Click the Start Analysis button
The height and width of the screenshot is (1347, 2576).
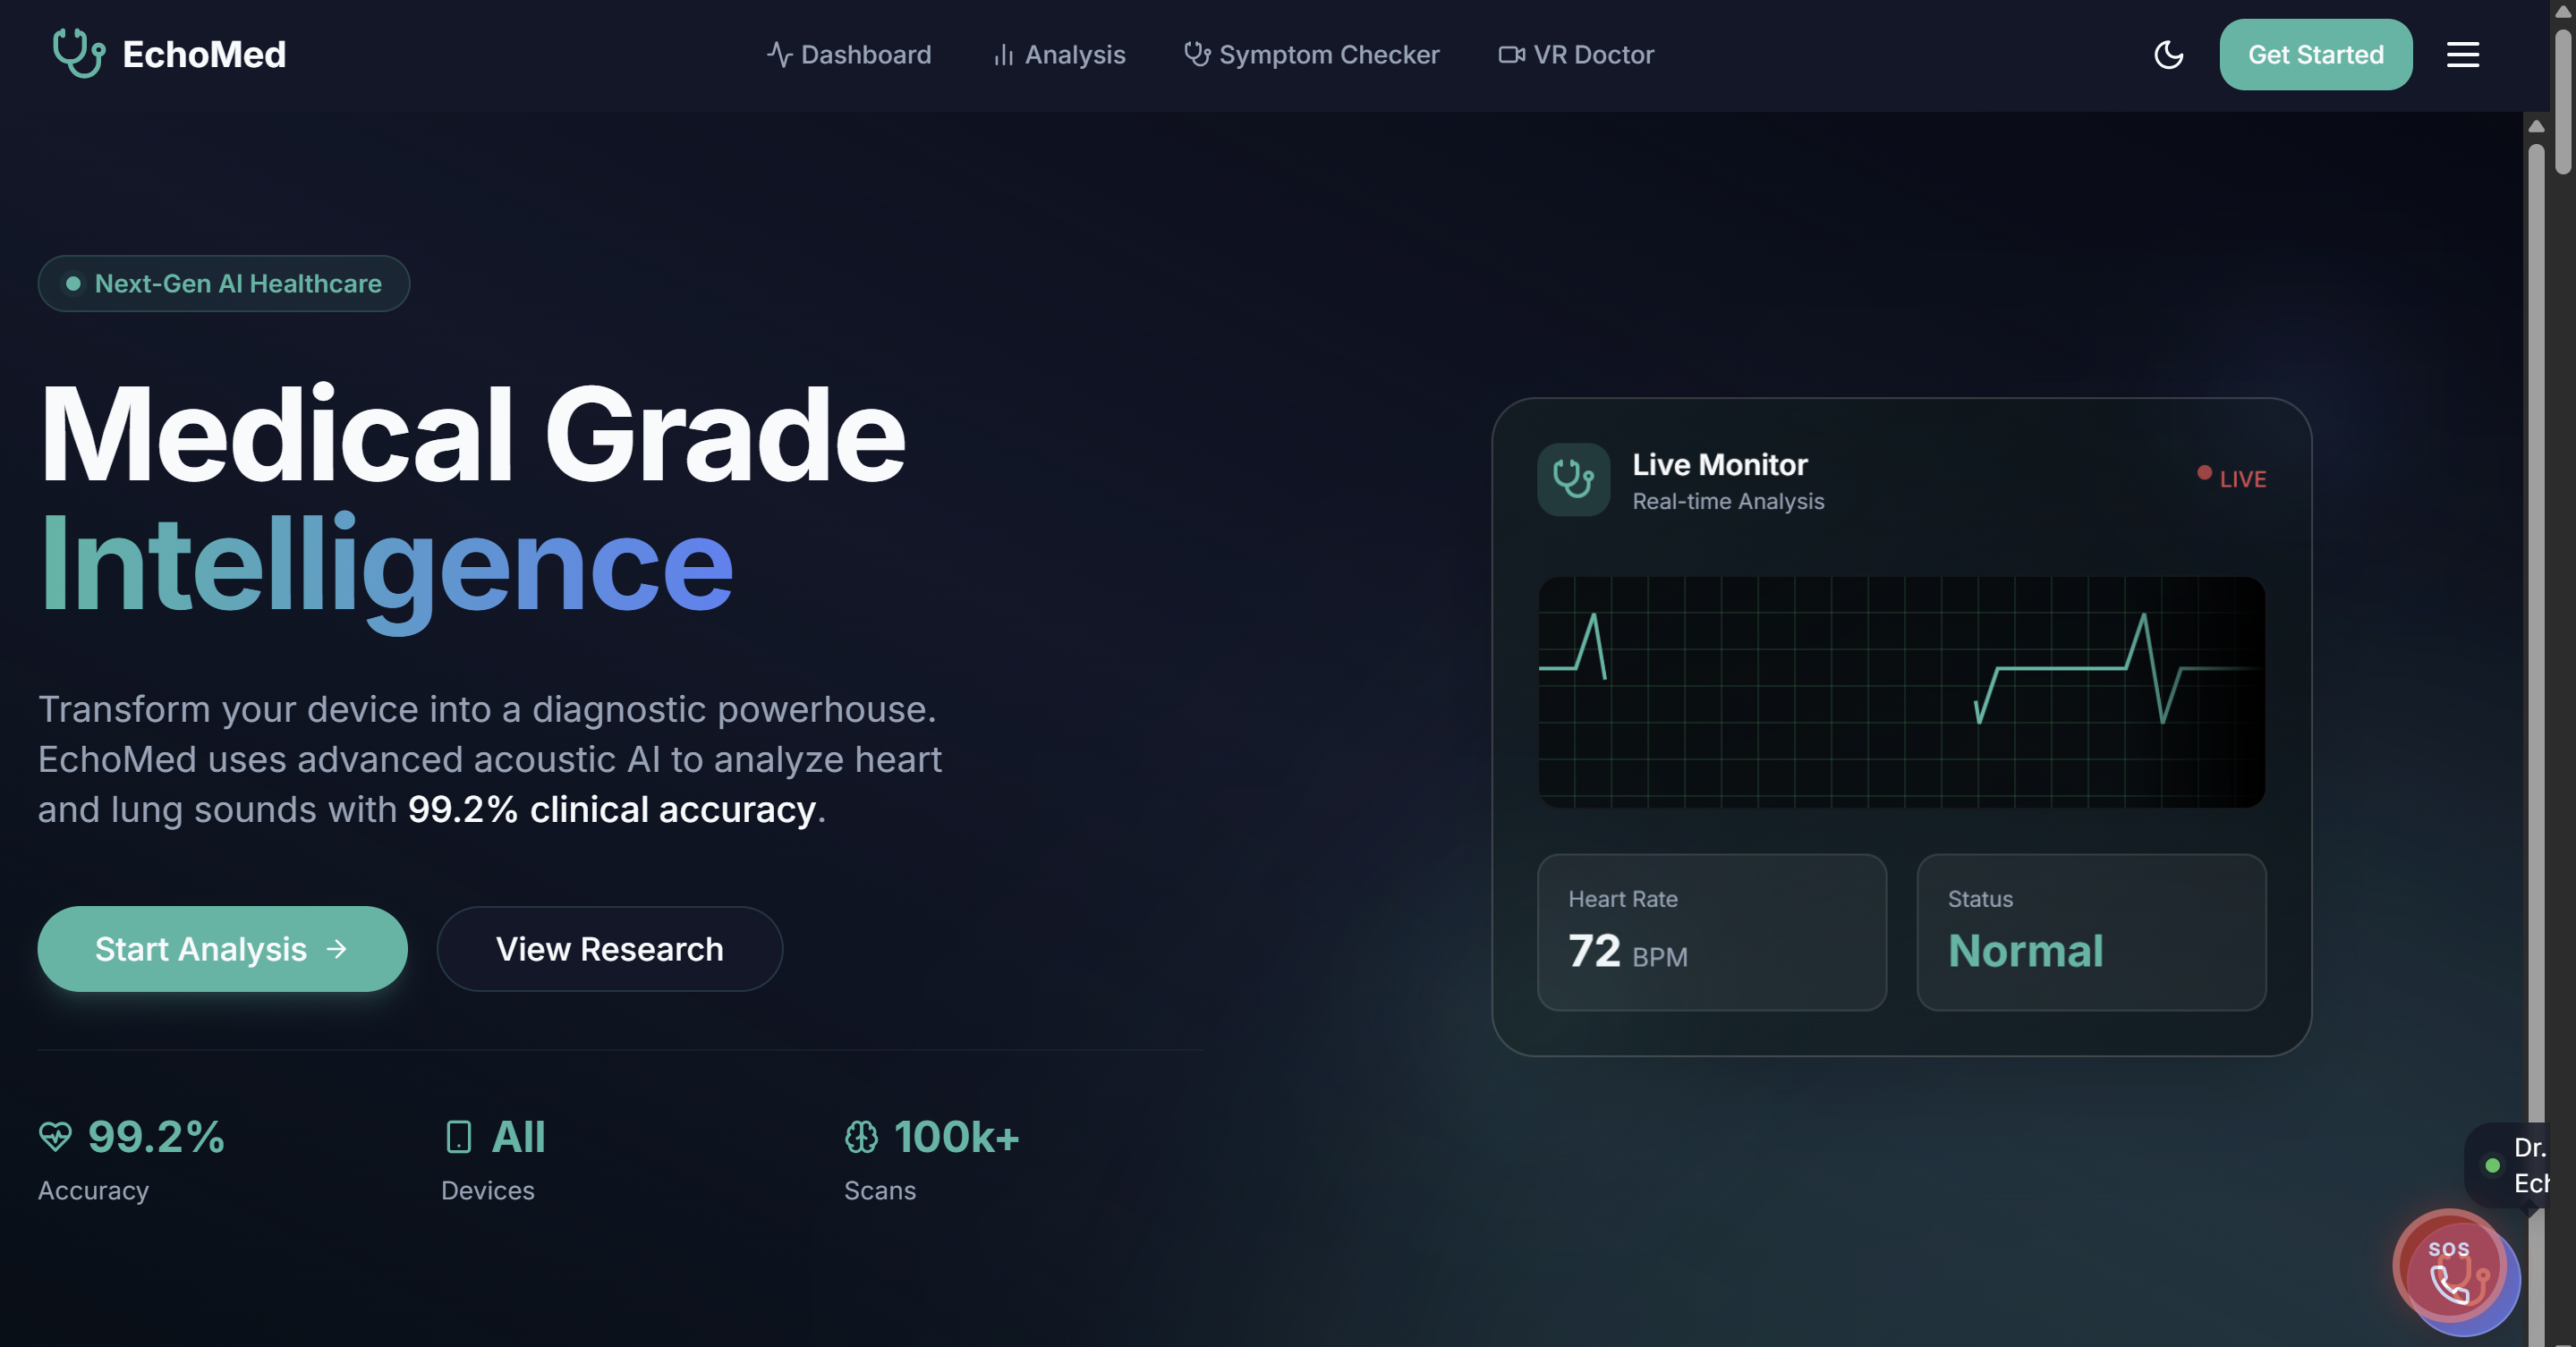click(x=222, y=948)
